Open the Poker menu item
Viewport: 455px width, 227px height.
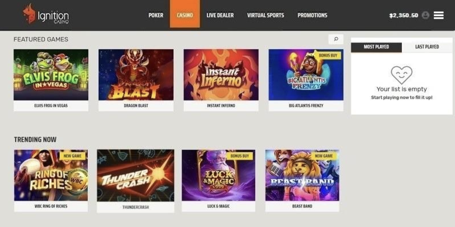tap(156, 15)
